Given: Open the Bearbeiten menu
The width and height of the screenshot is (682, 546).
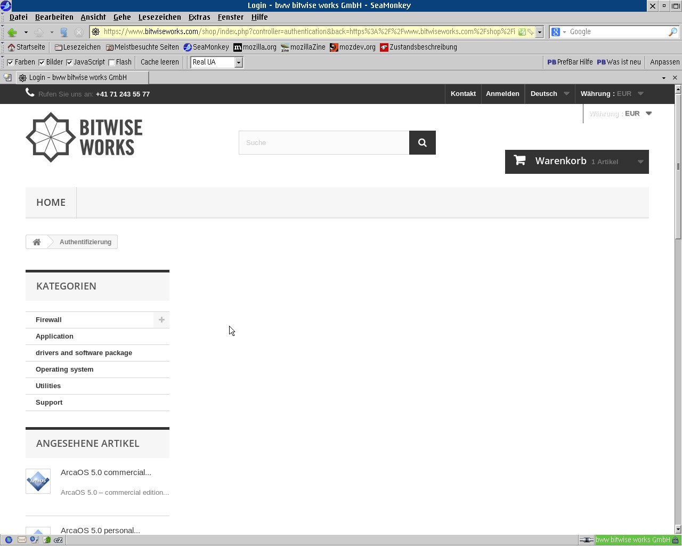Looking at the screenshot, I should [54, 17].
